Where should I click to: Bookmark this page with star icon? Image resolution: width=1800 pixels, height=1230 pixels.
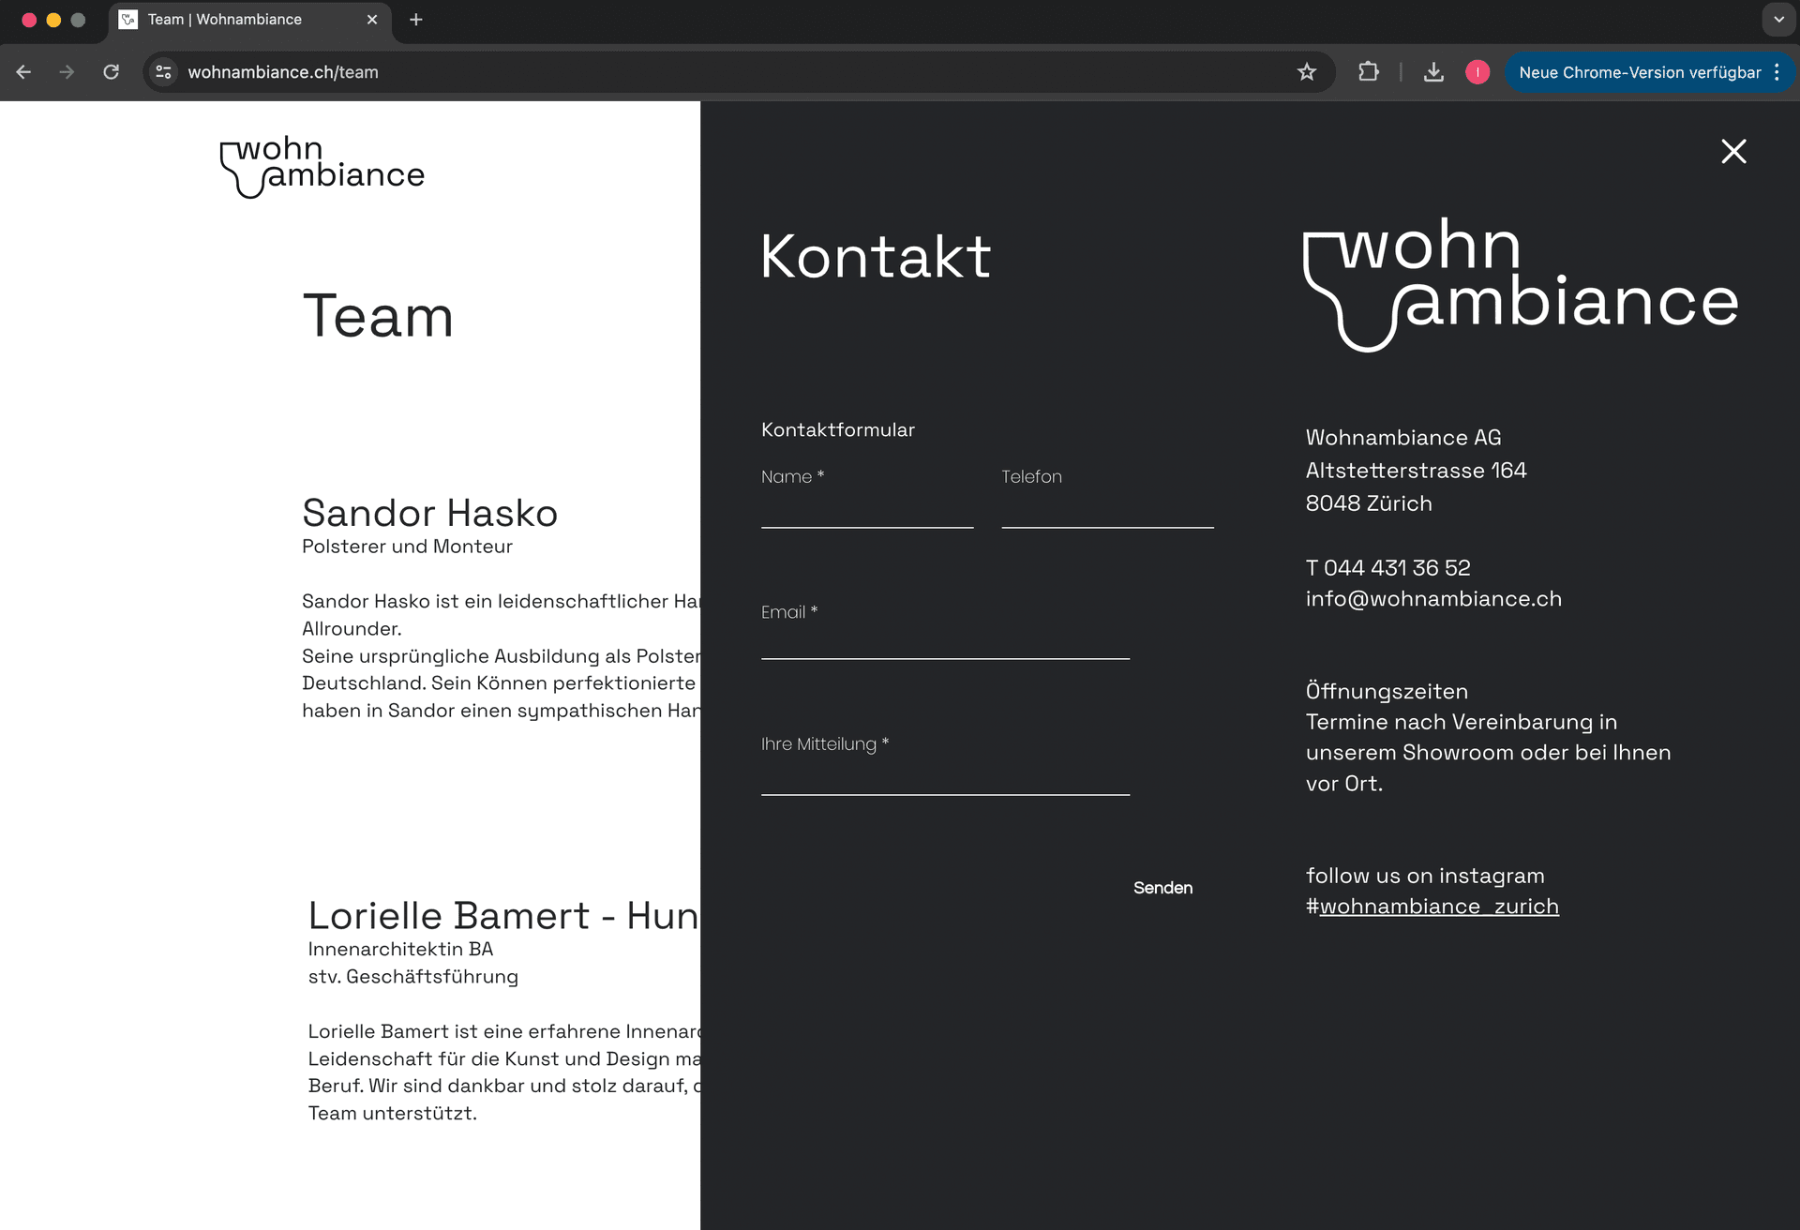1307,72
